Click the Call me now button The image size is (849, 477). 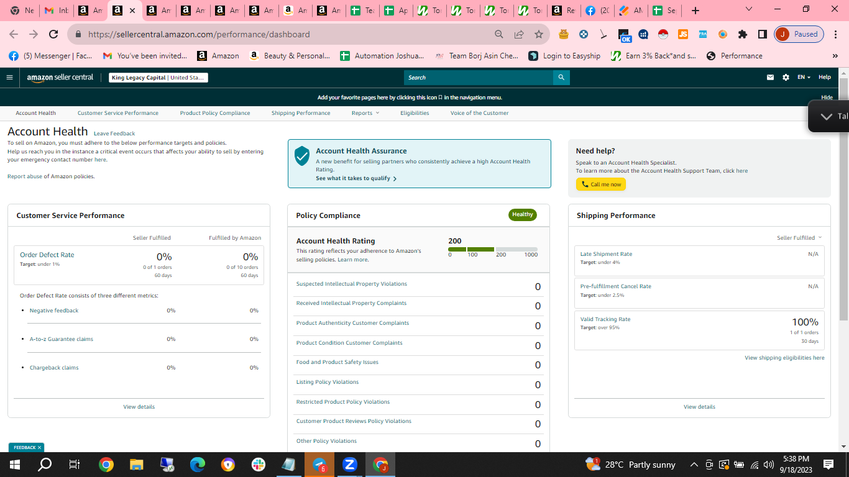tap(601, 184)
